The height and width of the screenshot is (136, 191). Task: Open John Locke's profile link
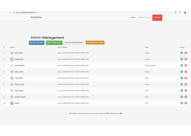[x=19, y=78]
